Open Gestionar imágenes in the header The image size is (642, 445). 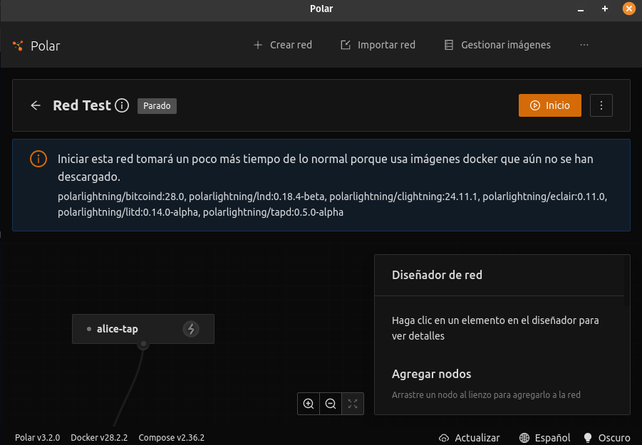tap(497, 45)
